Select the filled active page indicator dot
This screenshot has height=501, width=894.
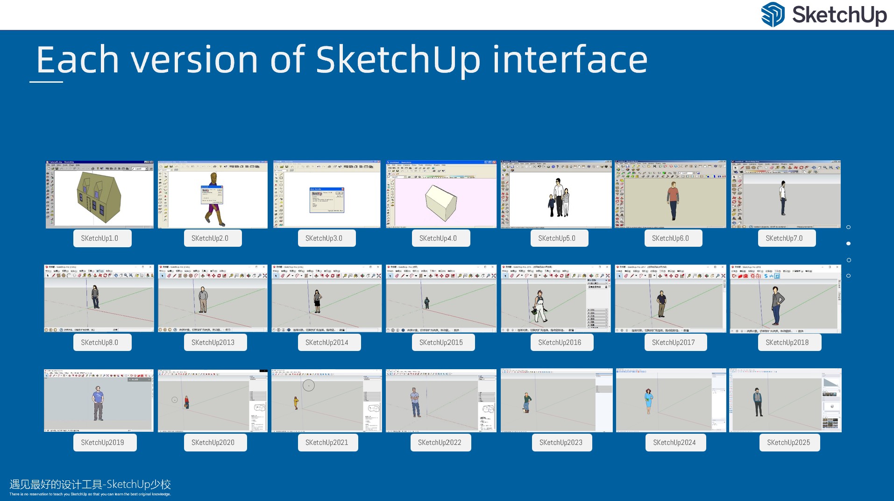(x=848, y=243)
